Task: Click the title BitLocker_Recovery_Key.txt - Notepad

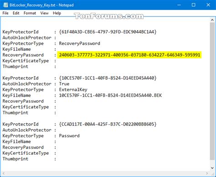Action: 41,5
